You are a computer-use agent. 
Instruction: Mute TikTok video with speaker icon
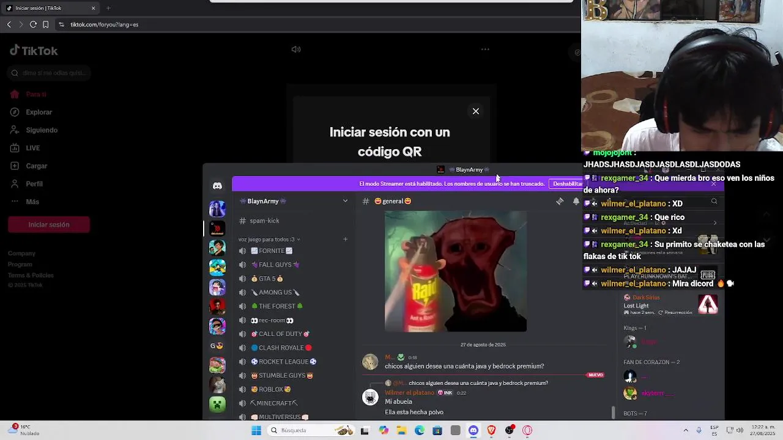[x=296, y=50]
